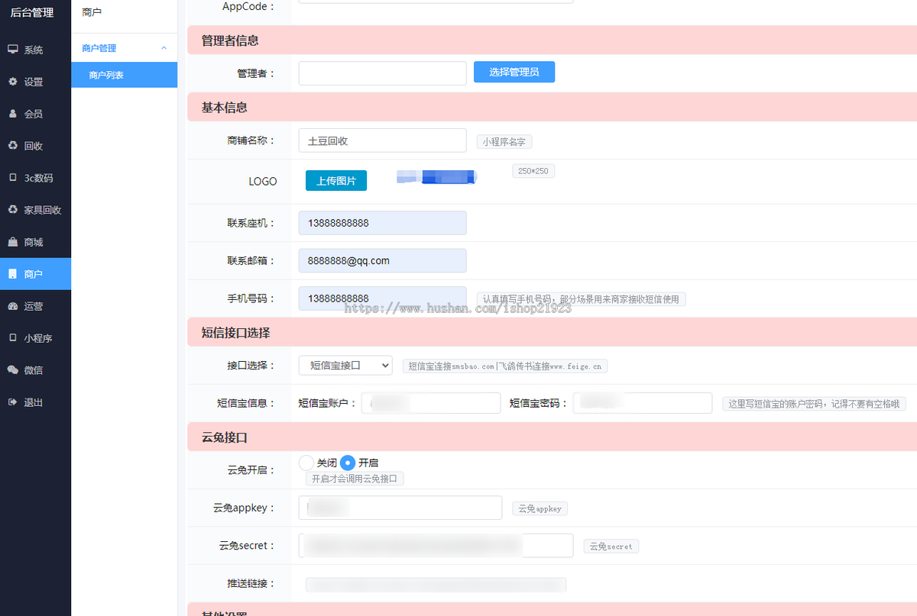The width and height of the screenshot is (917, 616).
Task: Open 商户列表 in the submenu
Action: (x=124, y=75)
